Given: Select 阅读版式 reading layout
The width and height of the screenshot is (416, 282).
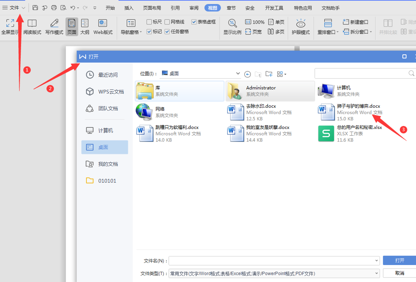Looking at the screenshot, I should point(32,27).
